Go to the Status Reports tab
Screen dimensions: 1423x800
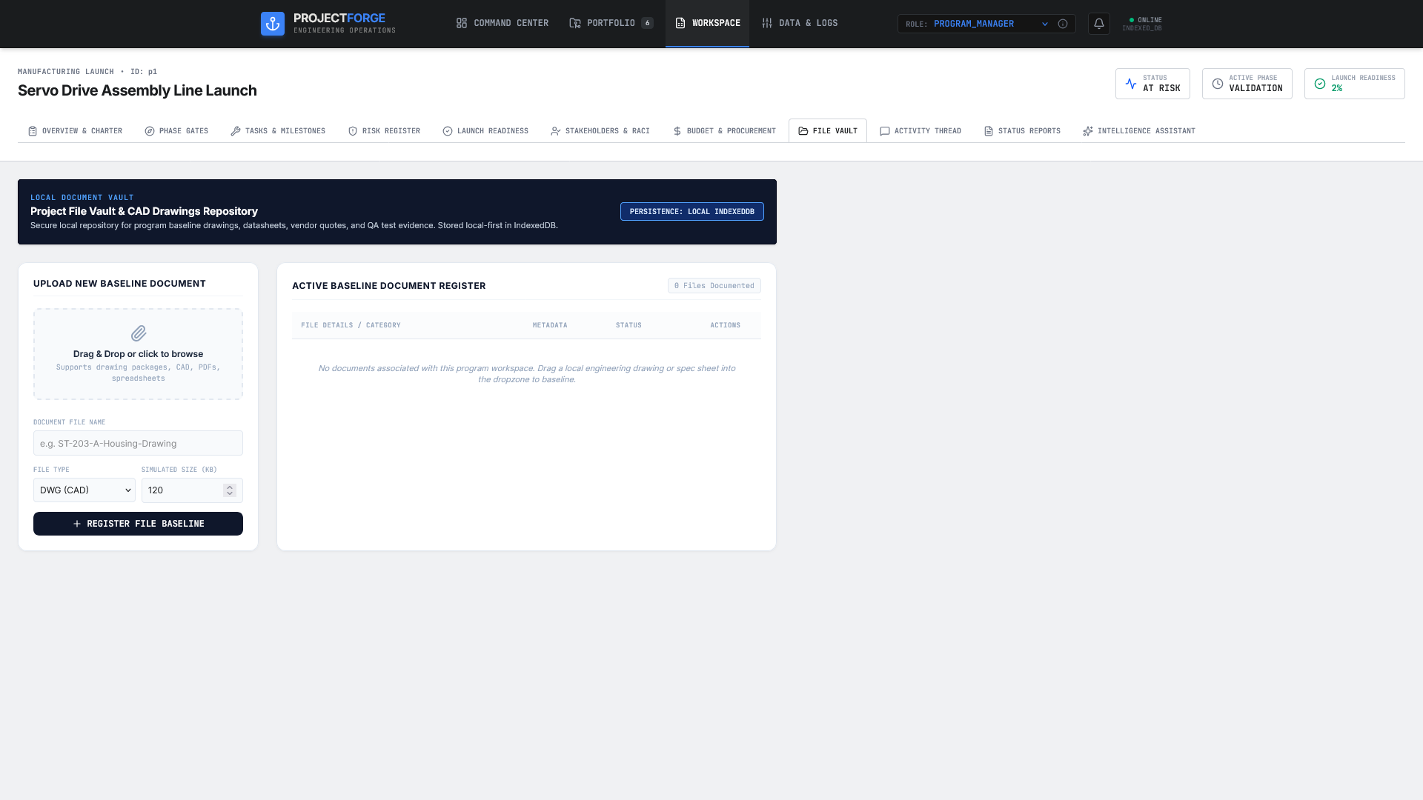click(x=1022, y=131)
